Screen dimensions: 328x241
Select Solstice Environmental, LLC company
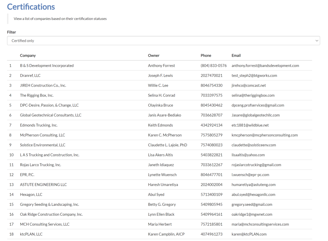[x=43, y=145]
